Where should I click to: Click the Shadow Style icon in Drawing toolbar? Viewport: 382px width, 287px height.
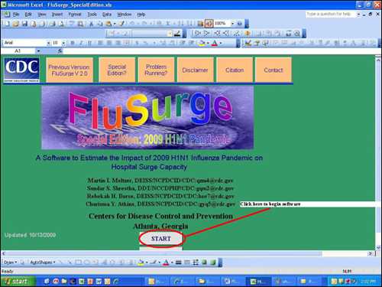(x=204, y=262)
